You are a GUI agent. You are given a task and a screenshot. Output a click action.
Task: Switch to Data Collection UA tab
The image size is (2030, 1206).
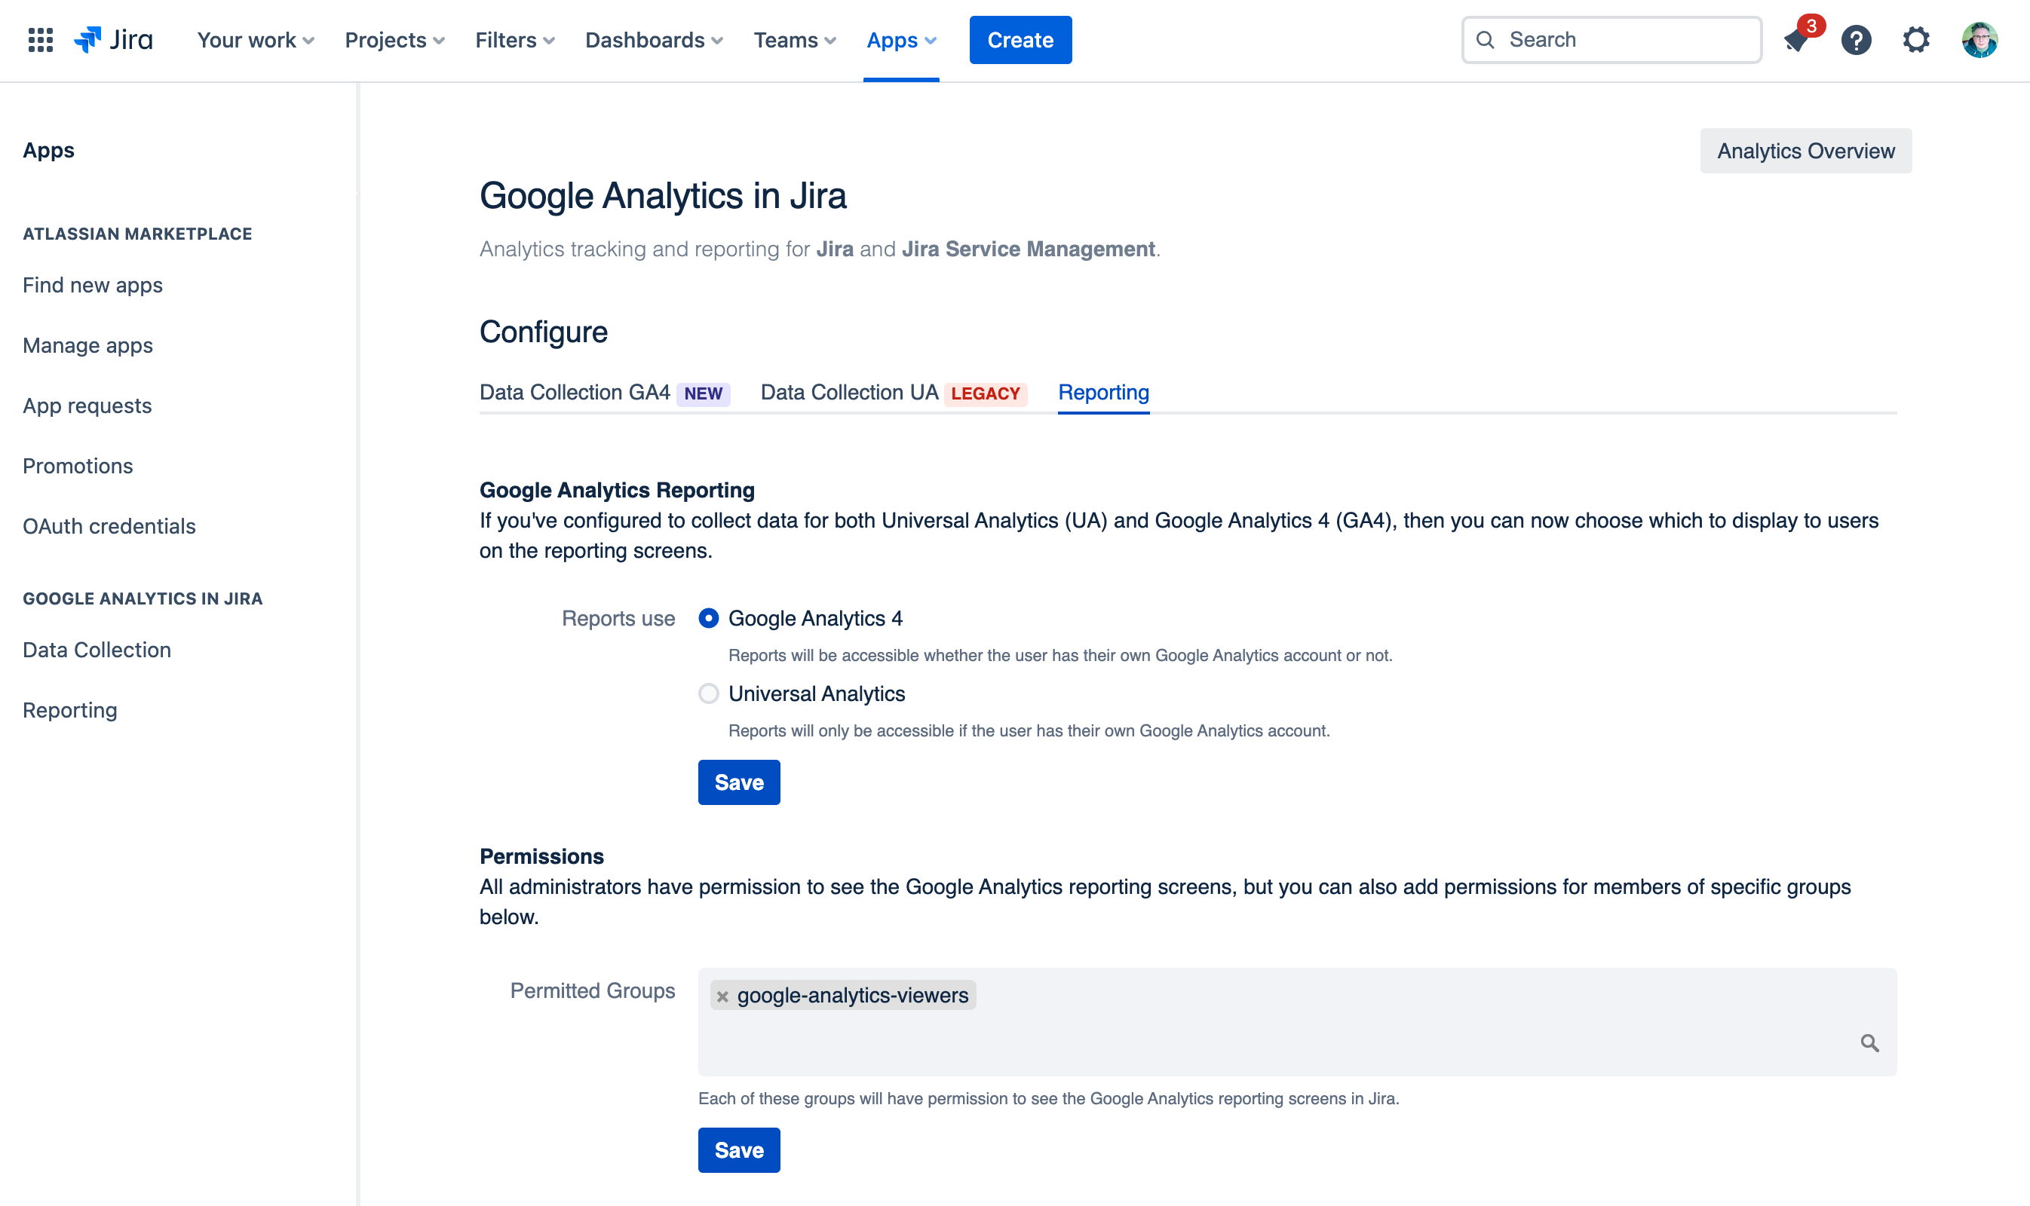coord(893,393)
